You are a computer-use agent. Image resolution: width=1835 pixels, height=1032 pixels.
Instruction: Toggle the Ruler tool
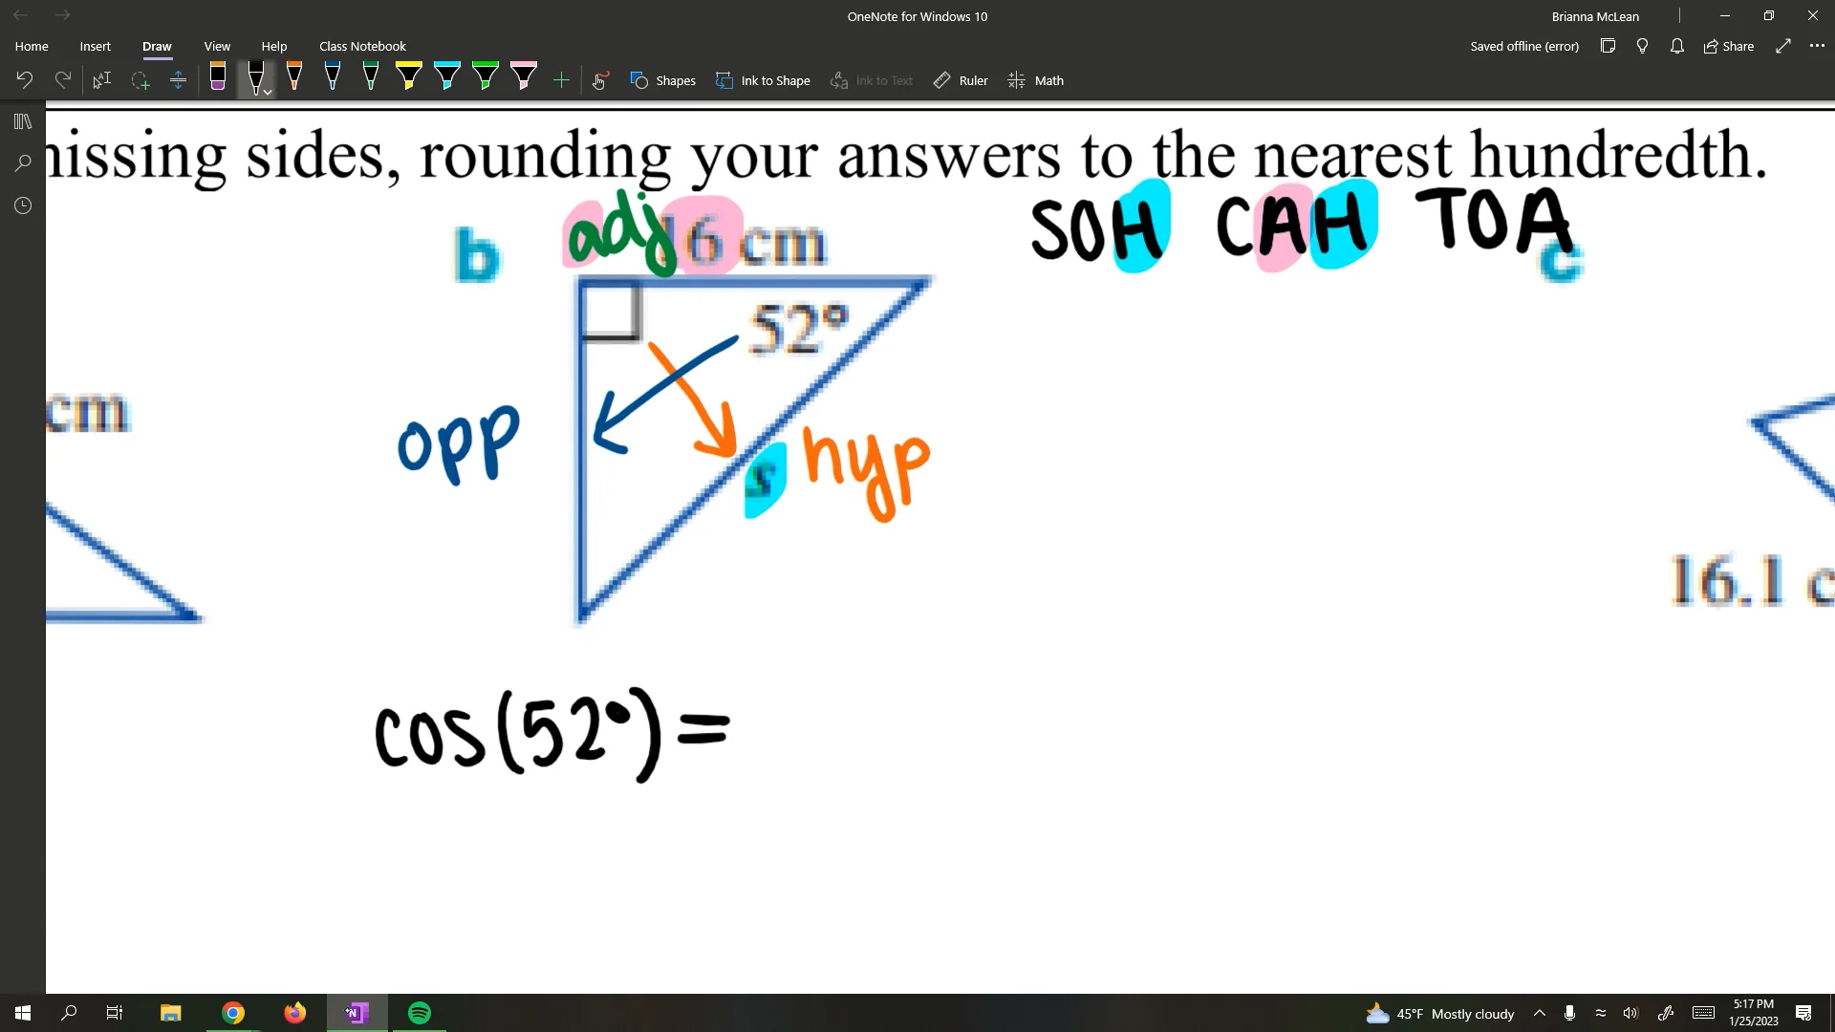[x=961, y=80]
